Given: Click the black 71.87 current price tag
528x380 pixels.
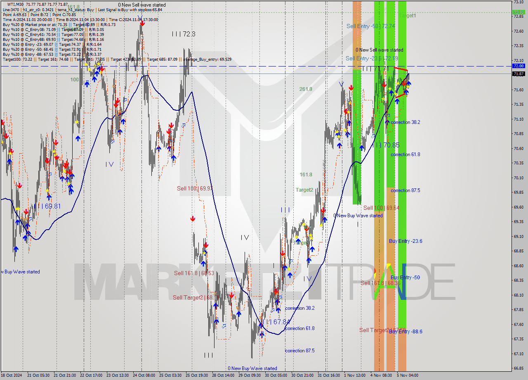Looking at the screenshot, I should pos(518,74).
